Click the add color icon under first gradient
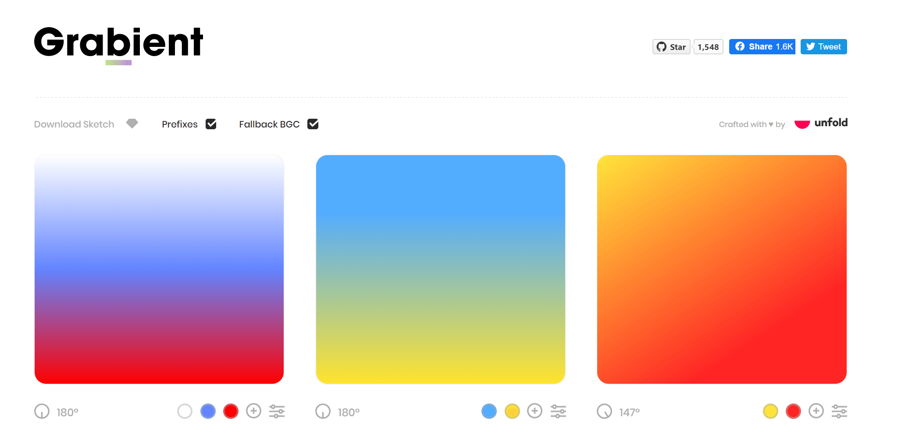 253,411
